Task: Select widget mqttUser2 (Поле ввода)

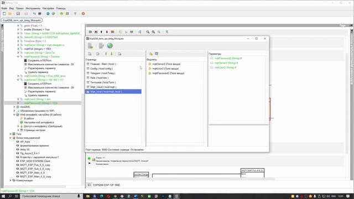Action: click(x=165, y=69)
